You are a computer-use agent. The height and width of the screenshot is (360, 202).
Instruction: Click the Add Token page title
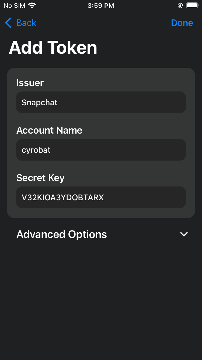(53, 48)
